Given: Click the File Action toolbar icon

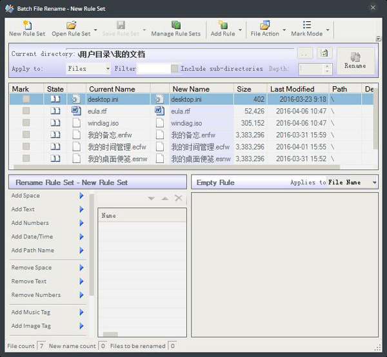Looking at the screenshot, I should [264, 25].
